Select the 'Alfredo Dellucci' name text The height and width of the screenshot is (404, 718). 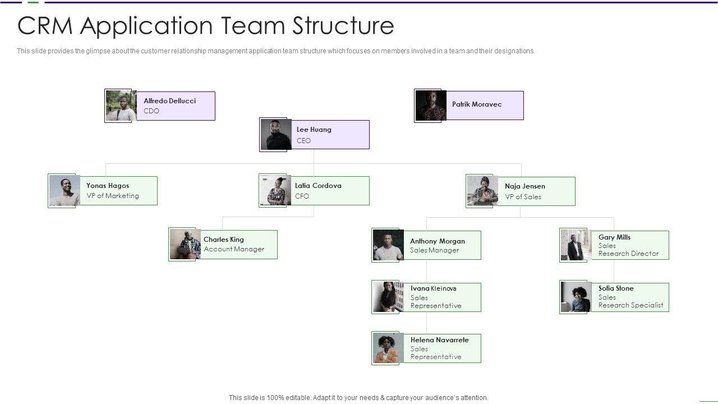point(170,101)
